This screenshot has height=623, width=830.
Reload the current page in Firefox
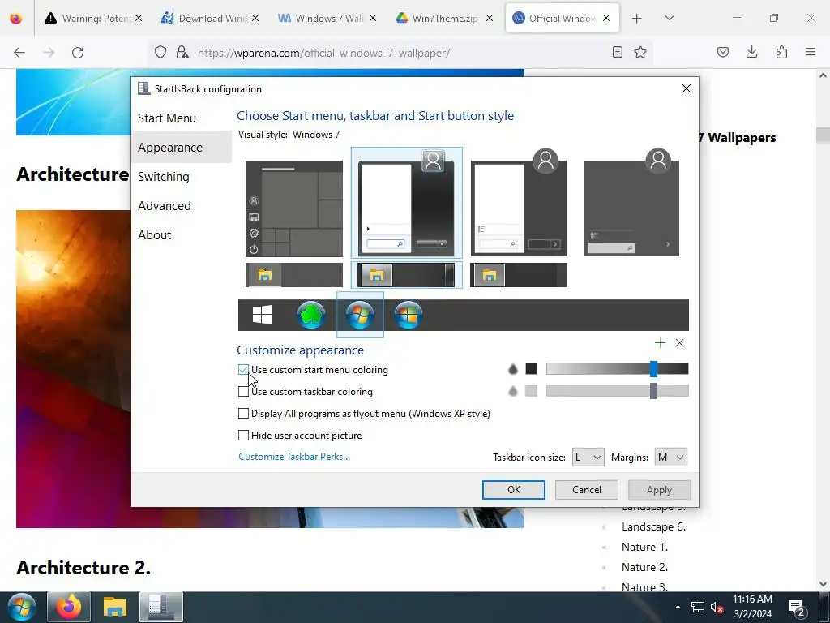tap(78, 53)
